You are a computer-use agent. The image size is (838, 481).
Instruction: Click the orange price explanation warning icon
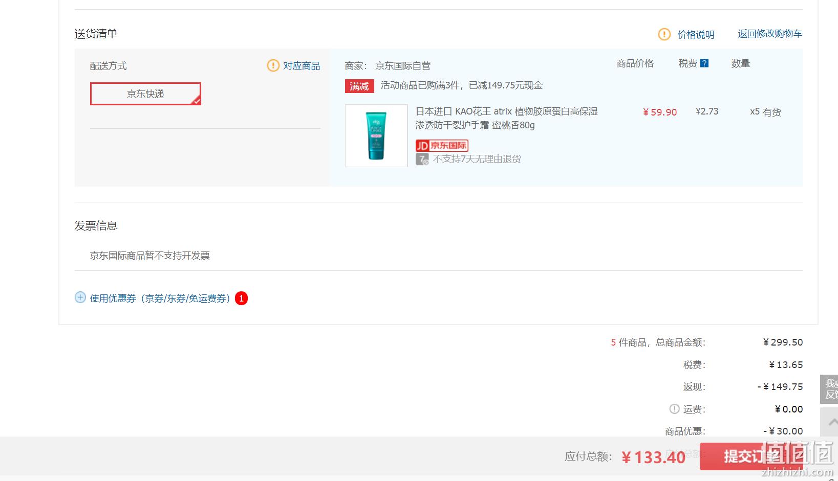664,34
